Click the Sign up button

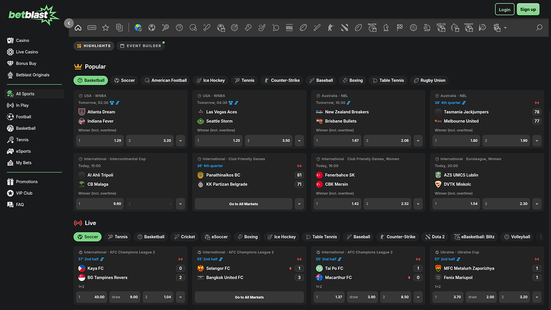point(527,9)
